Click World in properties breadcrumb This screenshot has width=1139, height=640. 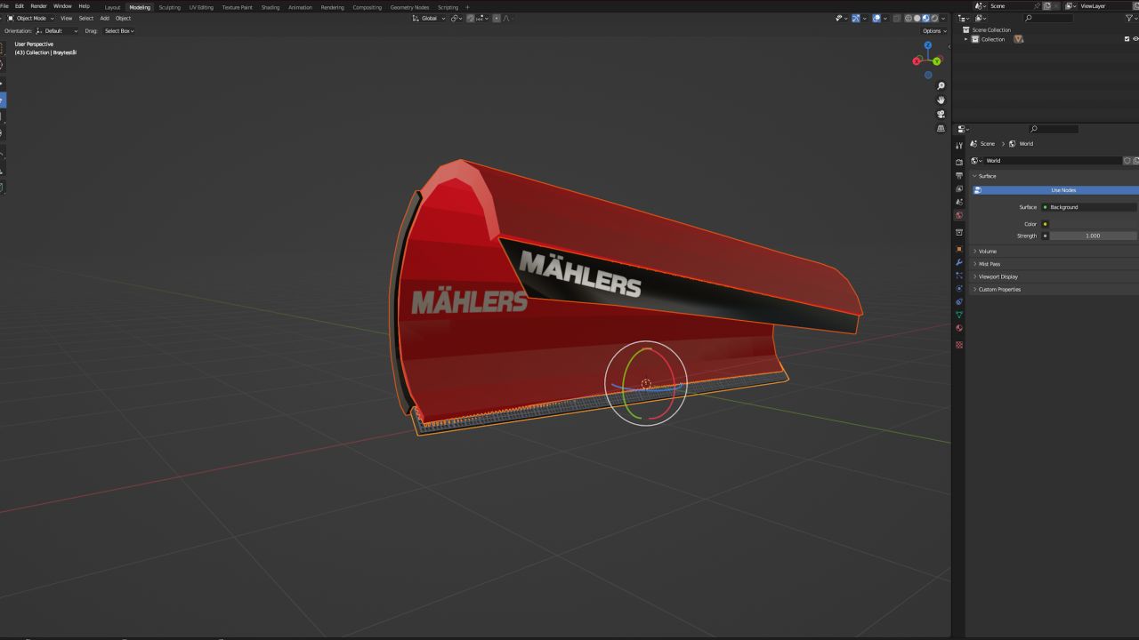1026,144
